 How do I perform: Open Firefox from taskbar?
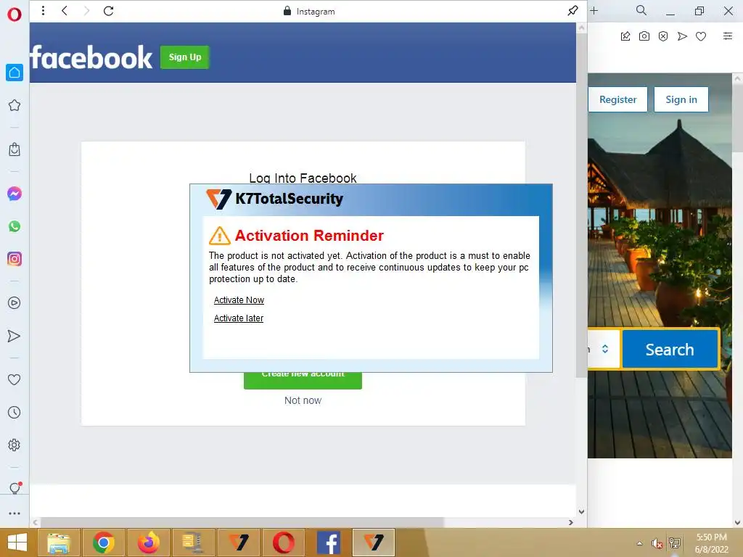148,542
